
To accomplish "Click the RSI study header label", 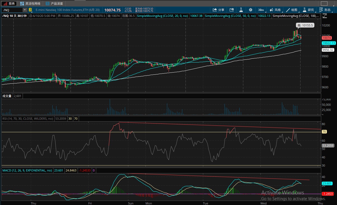I will [x=28, y=119].
